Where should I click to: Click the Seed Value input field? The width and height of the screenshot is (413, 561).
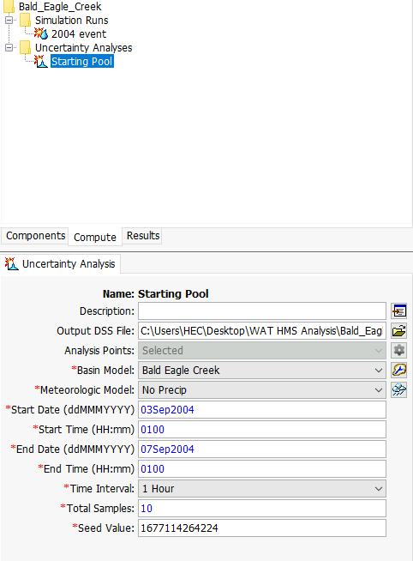point(262,528)
